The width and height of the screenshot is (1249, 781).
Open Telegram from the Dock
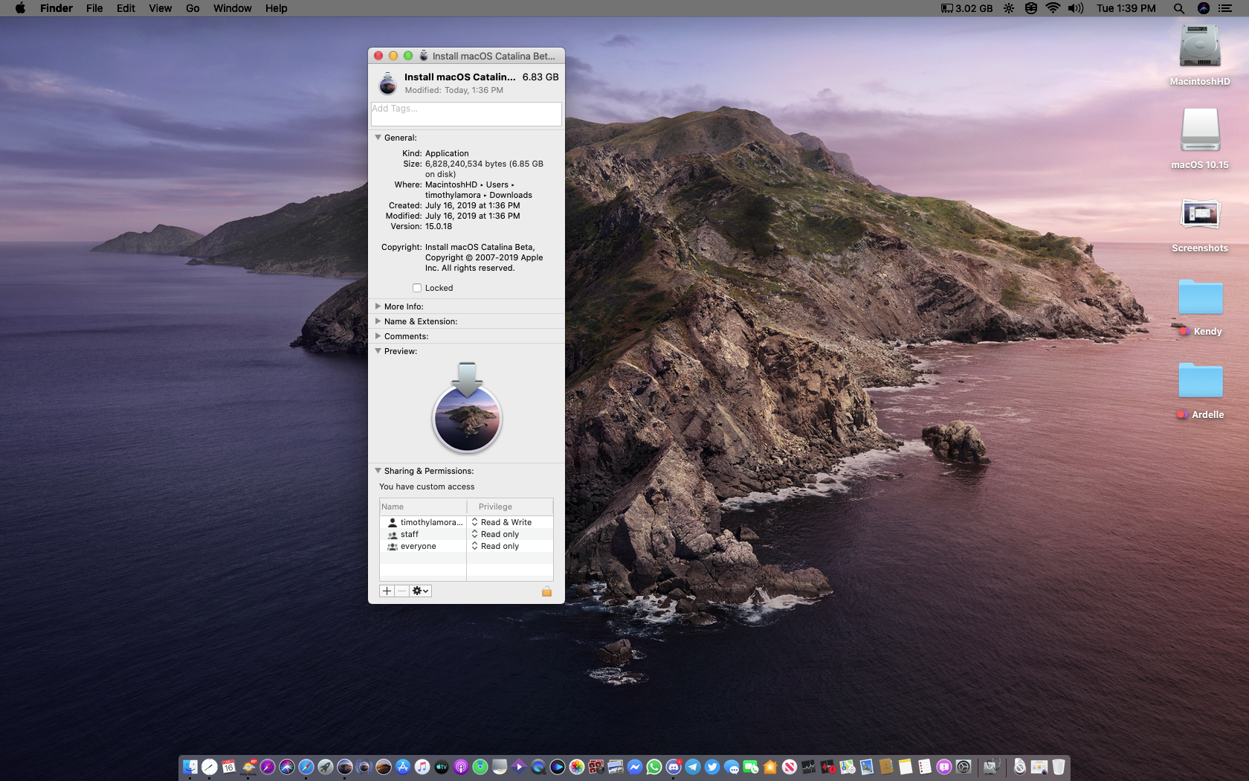tap(693, 767)
